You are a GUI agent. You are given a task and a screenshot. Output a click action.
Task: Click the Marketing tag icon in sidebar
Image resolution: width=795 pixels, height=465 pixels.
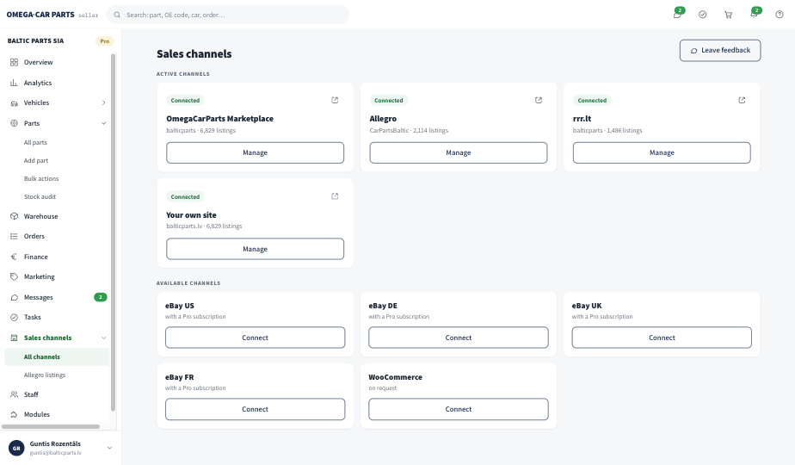[x=14, y=276]
